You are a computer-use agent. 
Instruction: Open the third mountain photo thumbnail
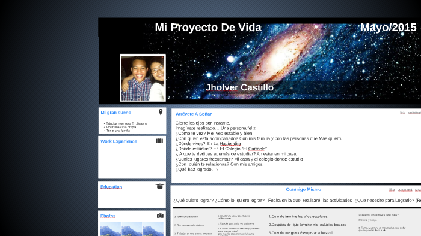click(153, 229)
